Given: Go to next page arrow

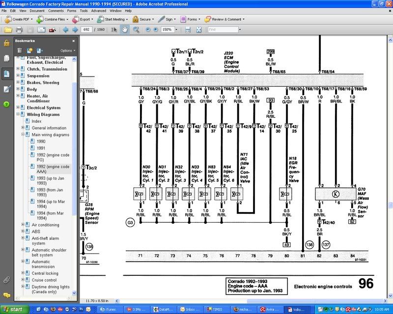Looking at the screenshot, I should (74, 30).
